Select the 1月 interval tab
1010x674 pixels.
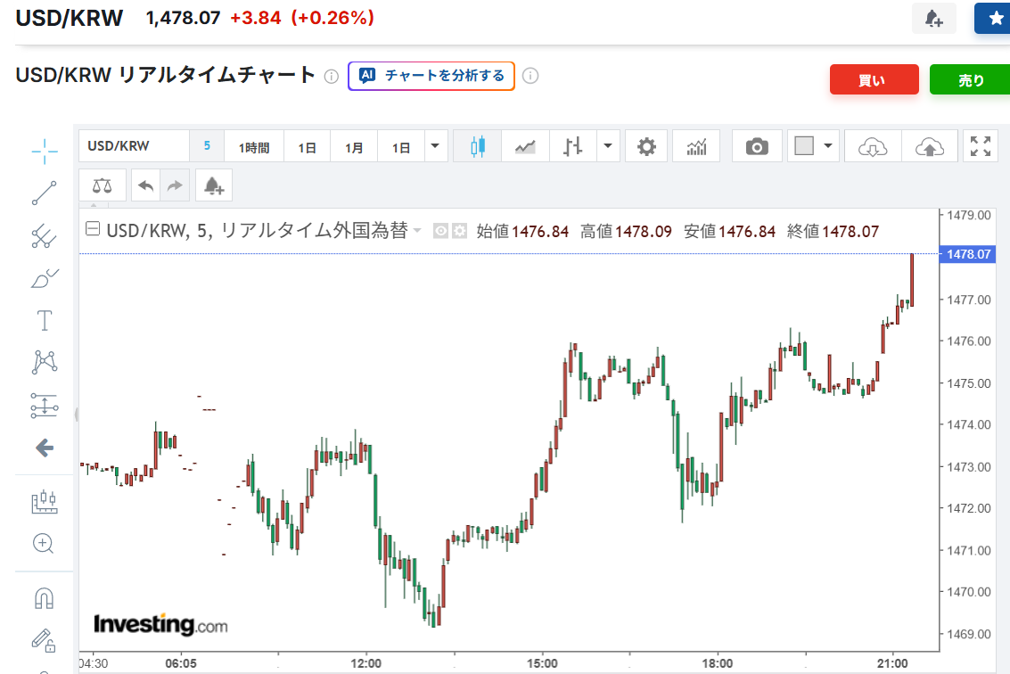point(354,147)
